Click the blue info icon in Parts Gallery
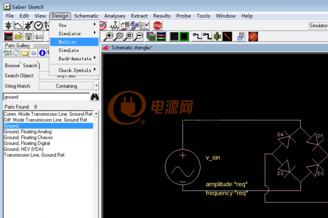 click(42, 53)
